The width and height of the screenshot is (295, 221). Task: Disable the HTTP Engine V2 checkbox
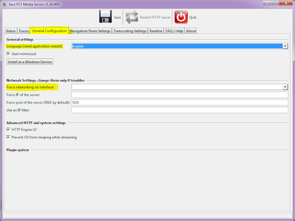8,129
